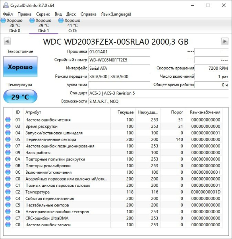This screenshot has height=239, width=232.
Task: Switch to the C: D: disk tab
Action: (x=72, y=25)
